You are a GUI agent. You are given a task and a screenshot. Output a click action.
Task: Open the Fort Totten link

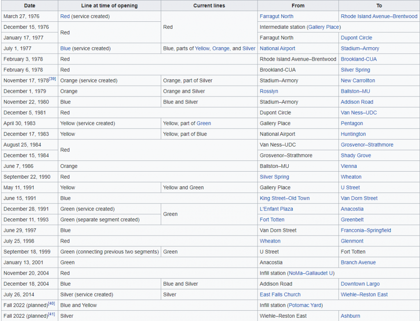272,220
